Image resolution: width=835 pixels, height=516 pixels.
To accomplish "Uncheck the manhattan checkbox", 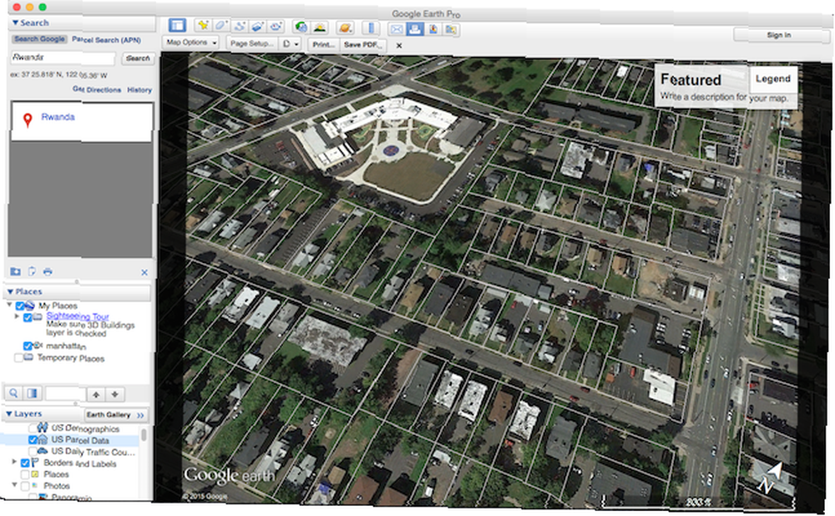I will click(x=28, y=347).
